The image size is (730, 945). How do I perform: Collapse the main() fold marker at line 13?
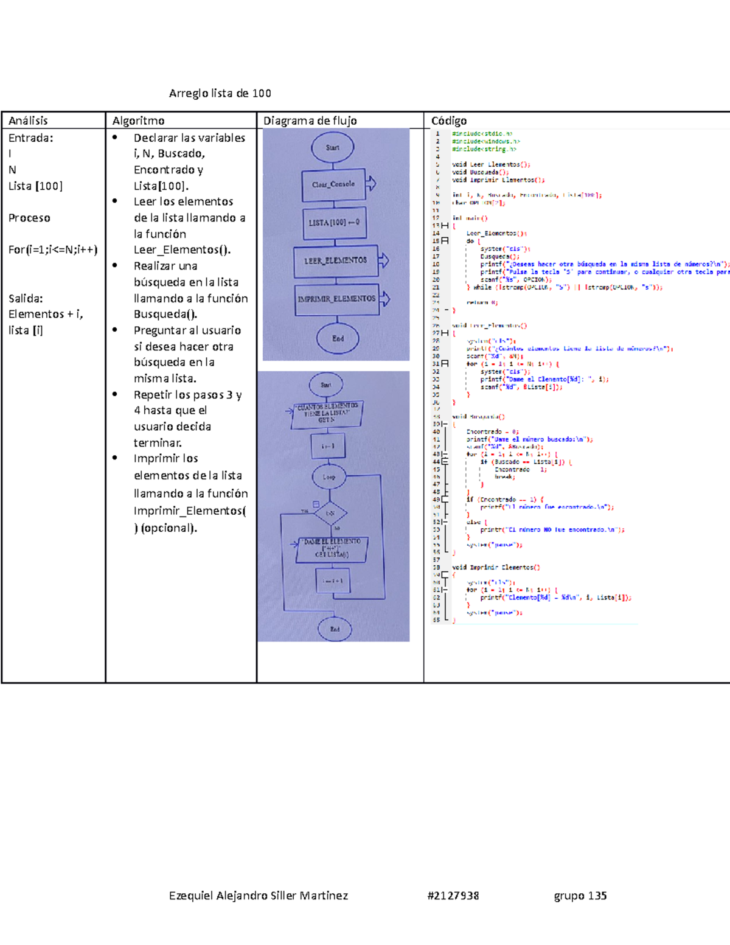445,226
